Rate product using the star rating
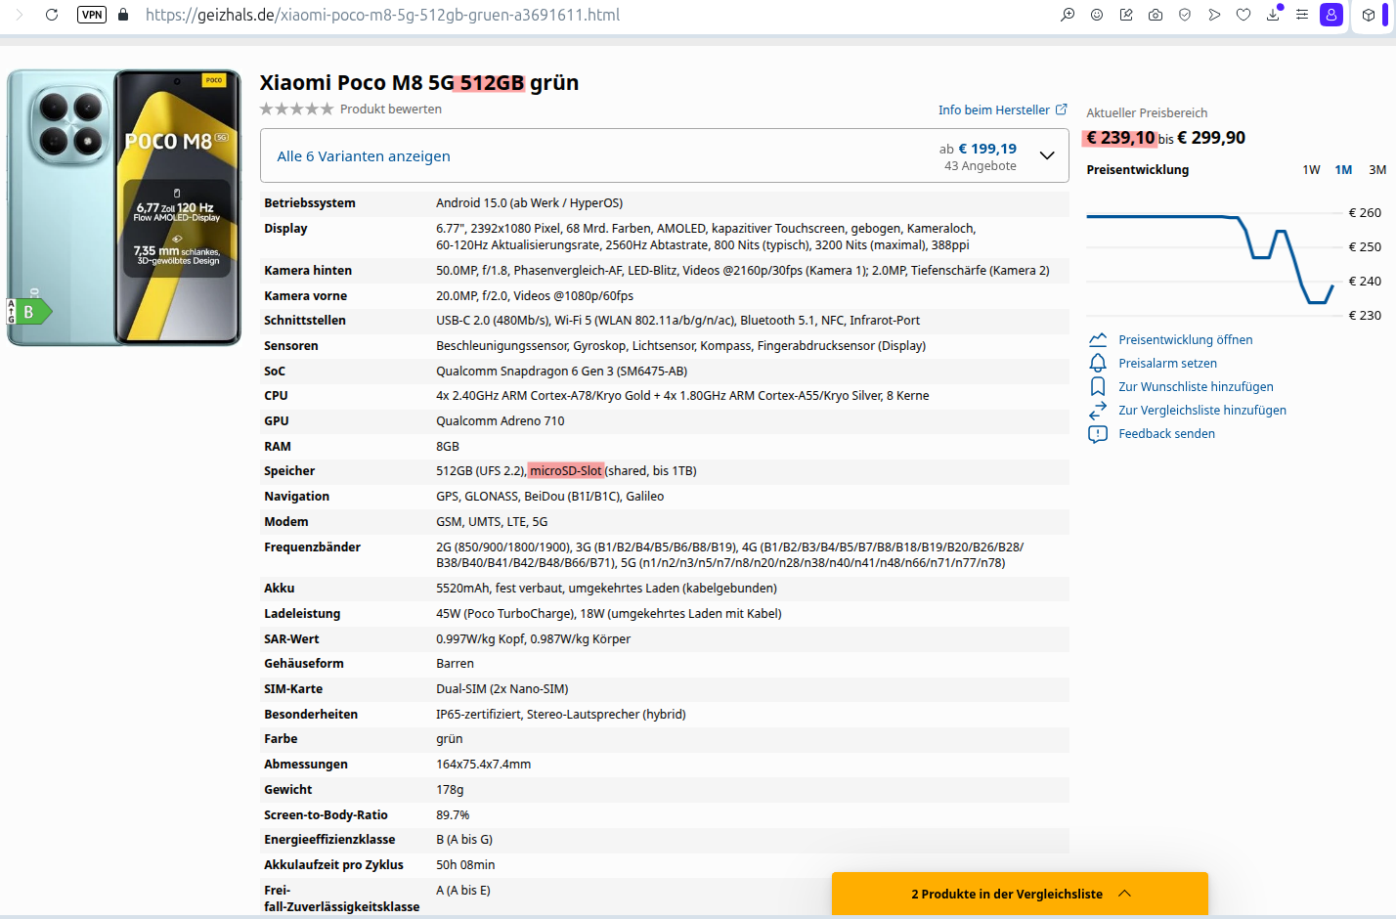1396x919 pixels. point(296,109)
